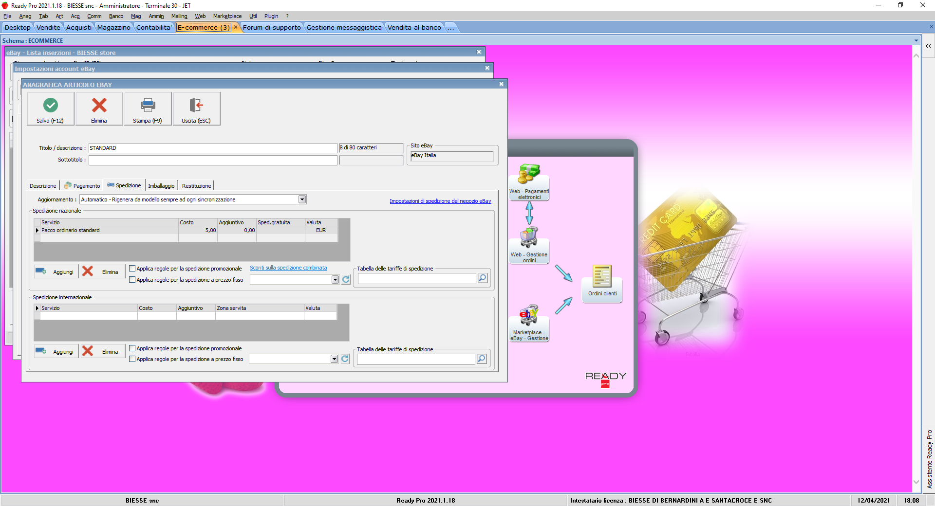Open the Gestione messaggistica tab

(344, 27)
